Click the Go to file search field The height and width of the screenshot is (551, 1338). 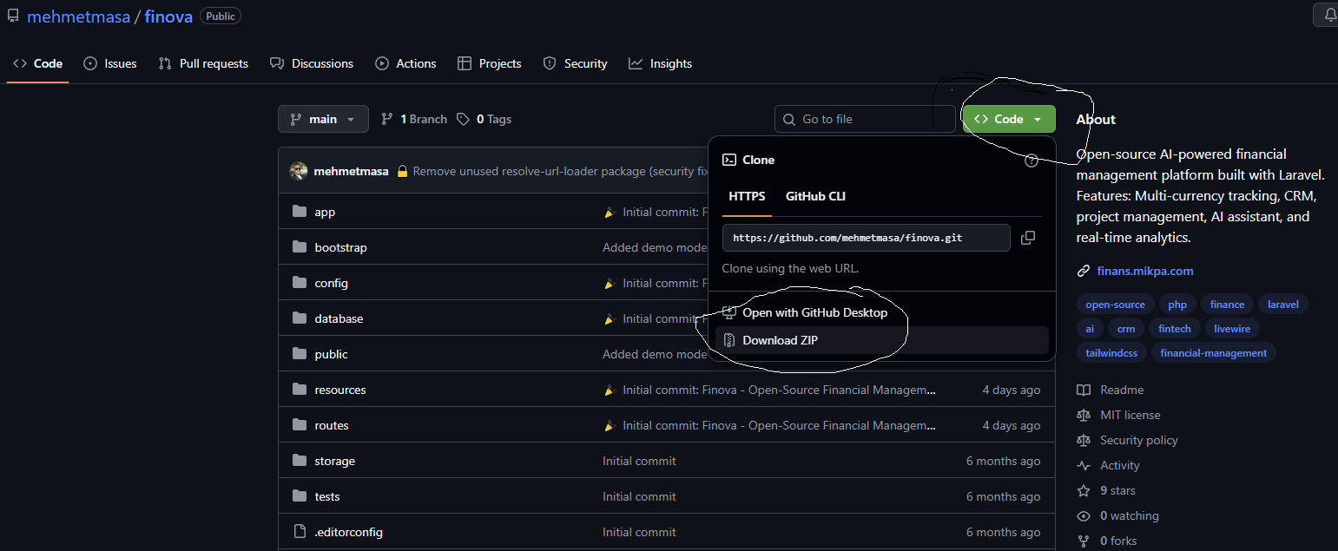pyautogui.click(x=865, y=119)
